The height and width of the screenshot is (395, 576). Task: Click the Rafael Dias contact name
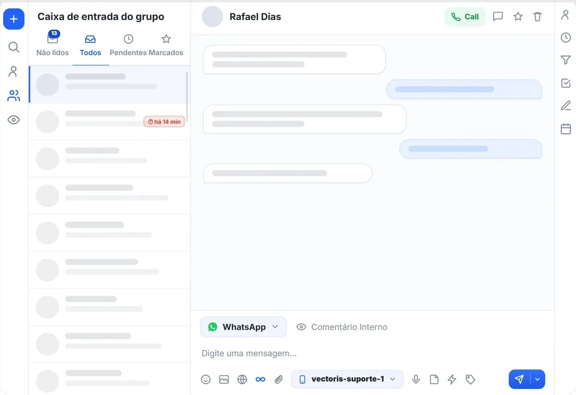[255, 17]
